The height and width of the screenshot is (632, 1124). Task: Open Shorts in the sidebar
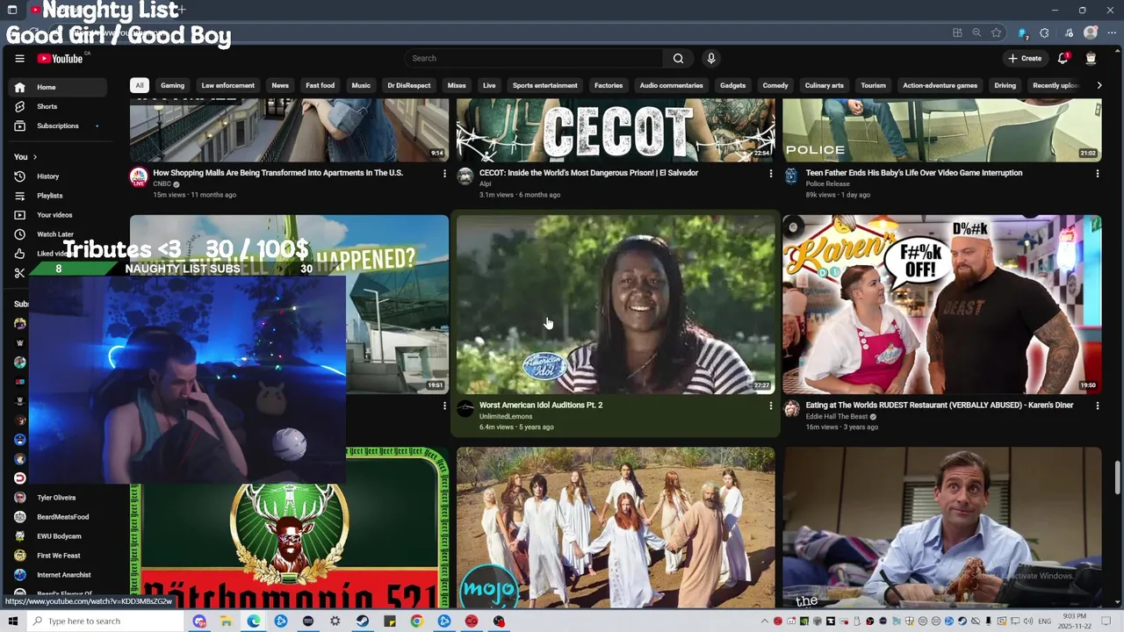point(57,106)
